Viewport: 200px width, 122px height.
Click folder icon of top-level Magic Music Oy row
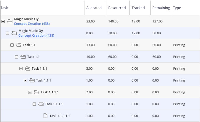point(10,21)
